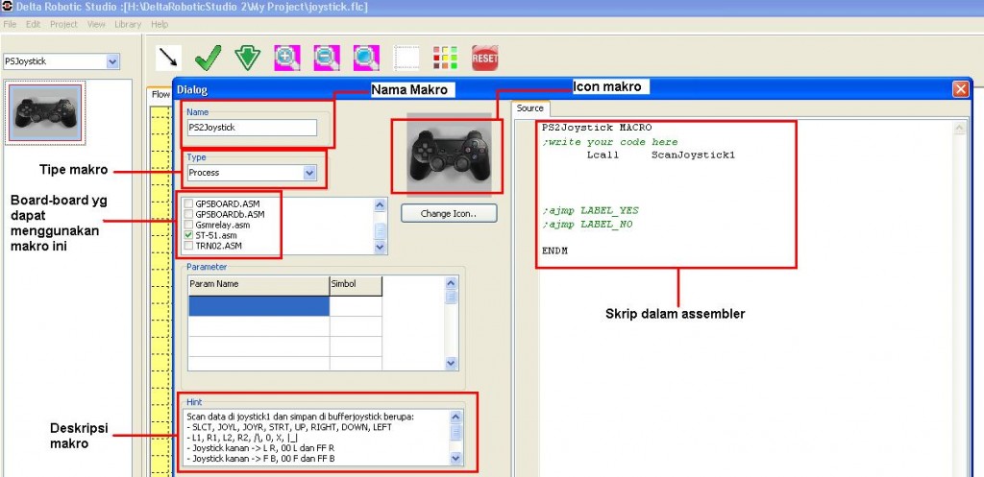Viewport: 984px width, 477px height.
Task: Select the joystick thumbnail in left panel
Action: 45,112
